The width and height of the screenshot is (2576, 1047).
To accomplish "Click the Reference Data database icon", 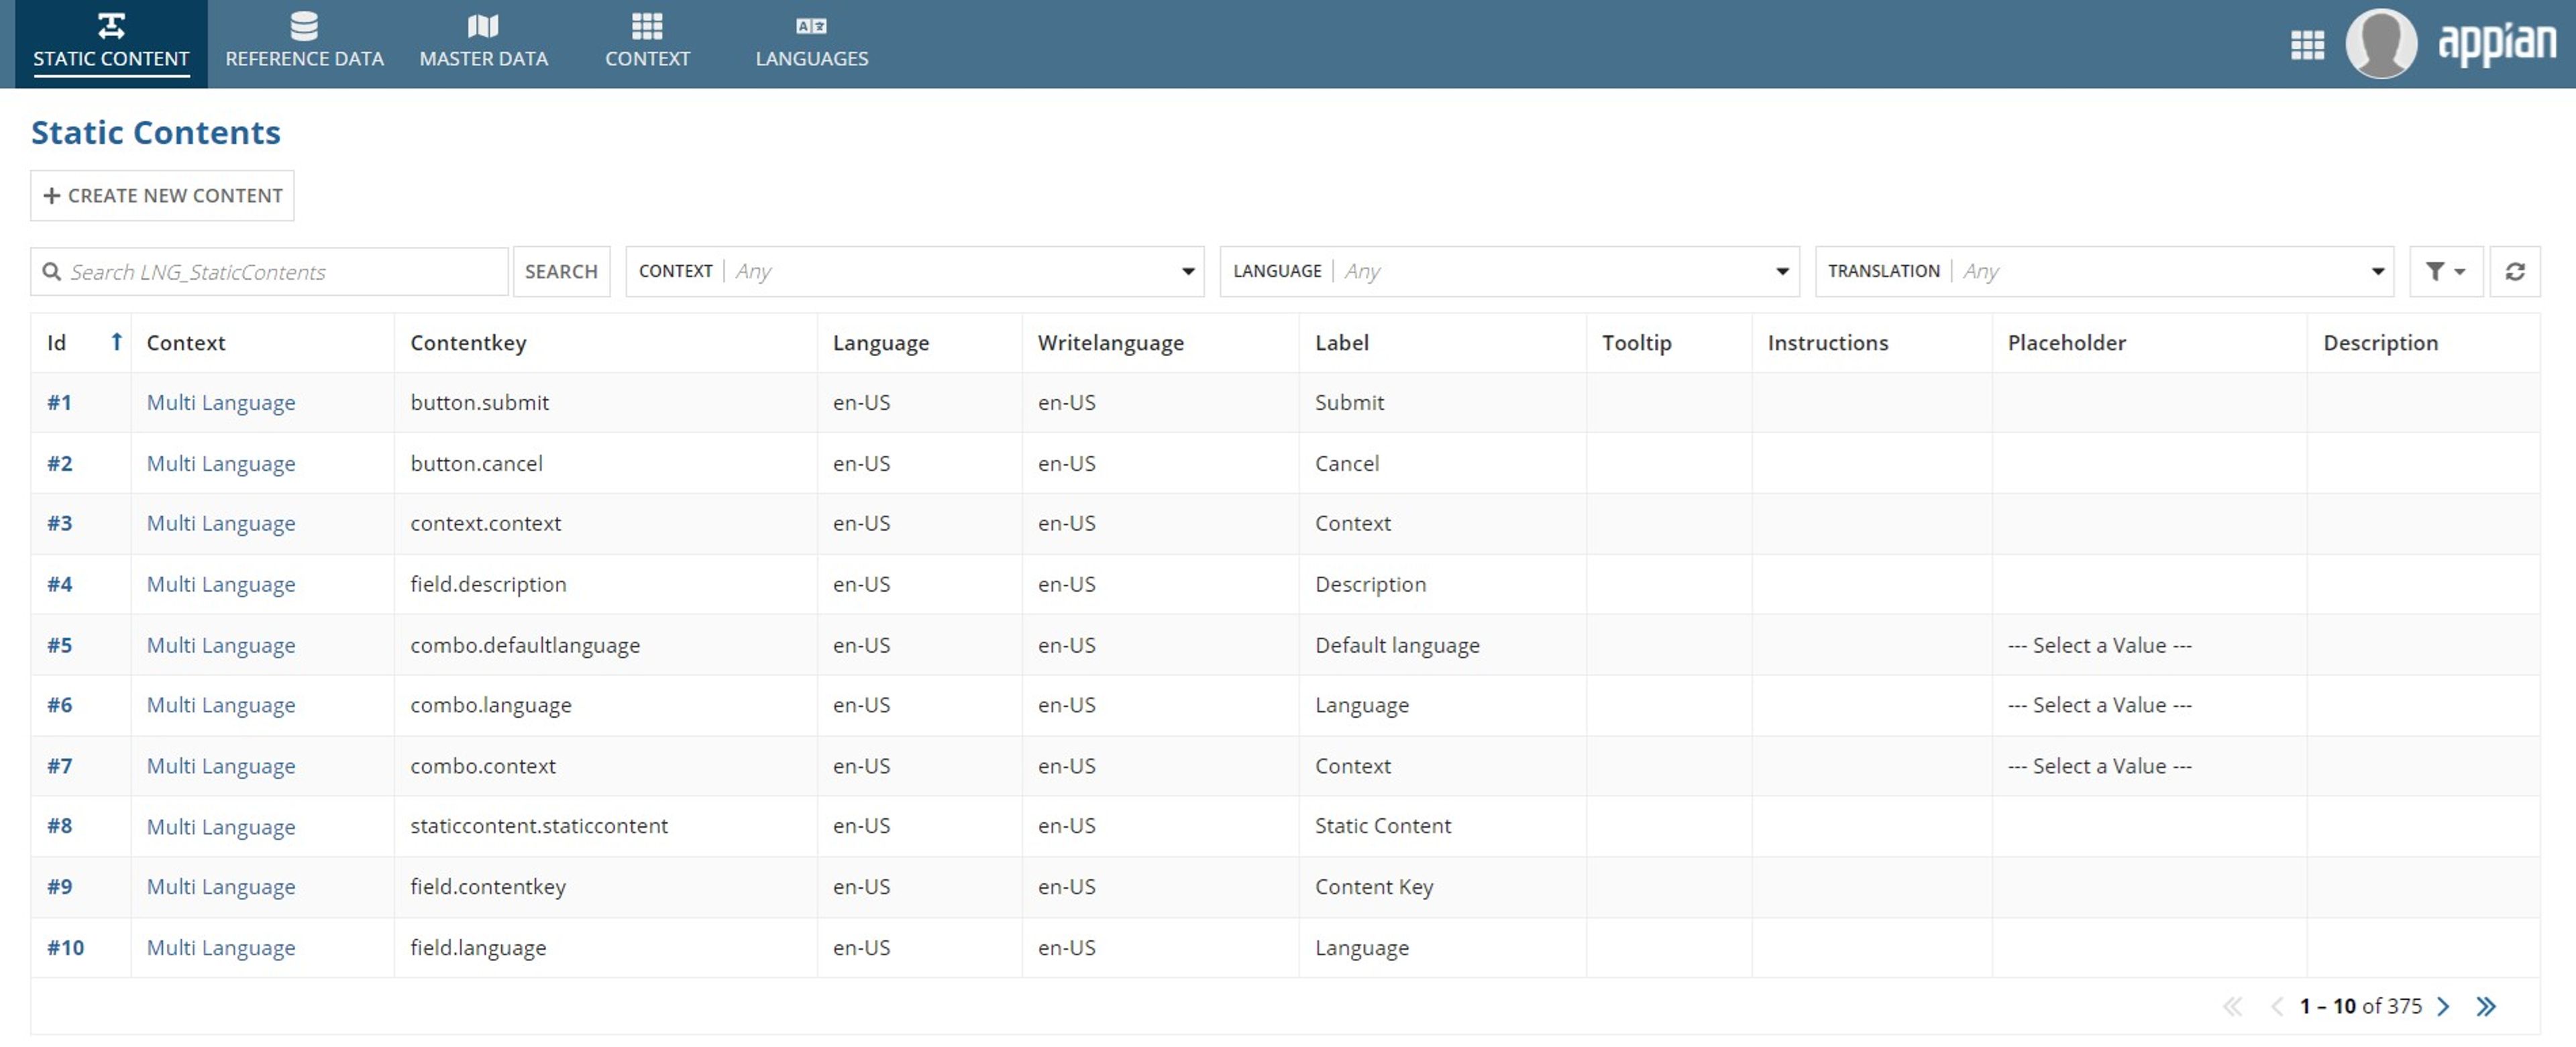I will click(x=304, y=26).
